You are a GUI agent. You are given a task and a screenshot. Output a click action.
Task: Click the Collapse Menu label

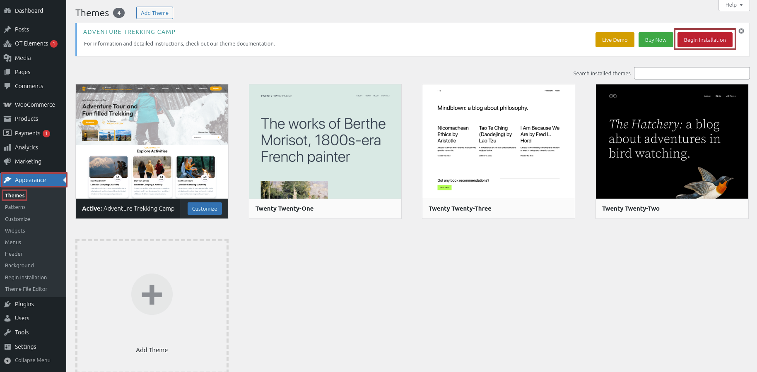(33, 360)
